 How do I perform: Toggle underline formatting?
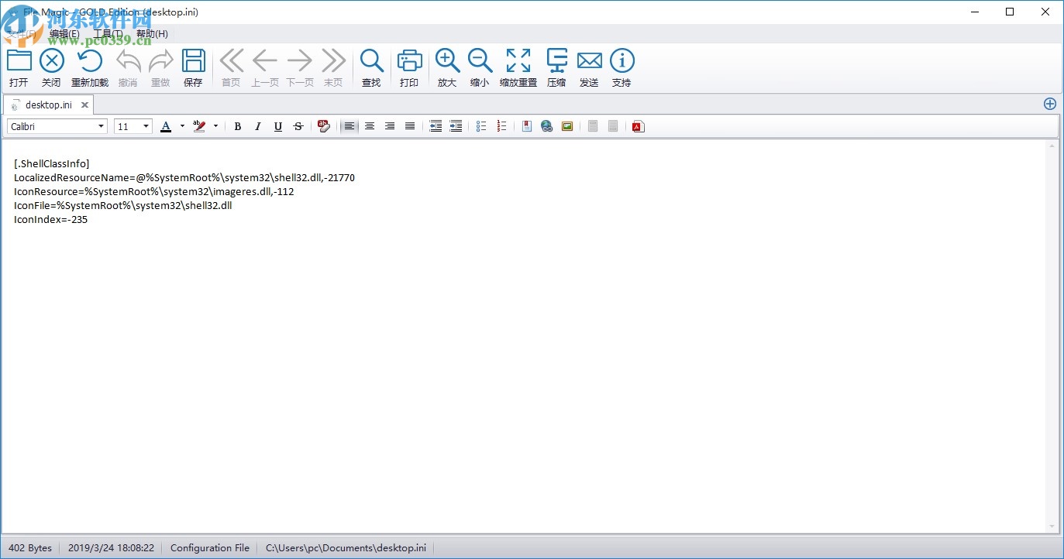(x=278, y=126)
